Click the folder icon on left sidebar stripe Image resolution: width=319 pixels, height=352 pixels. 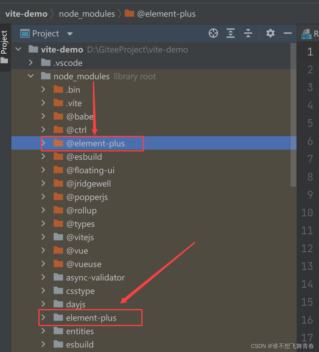point(5,60)
